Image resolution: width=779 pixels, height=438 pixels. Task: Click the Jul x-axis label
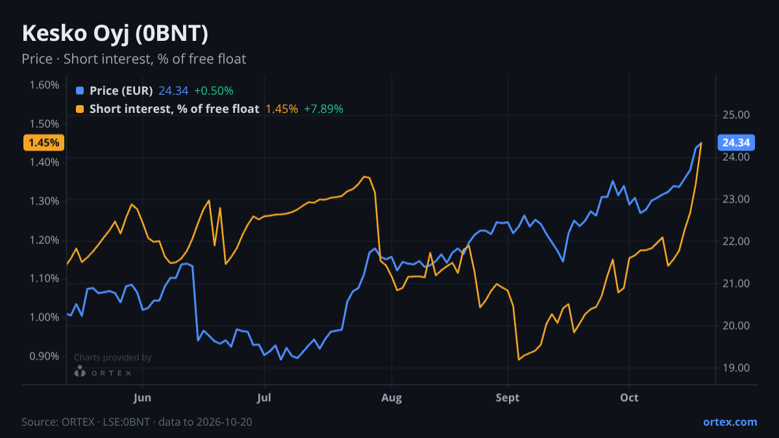[264, 397]
